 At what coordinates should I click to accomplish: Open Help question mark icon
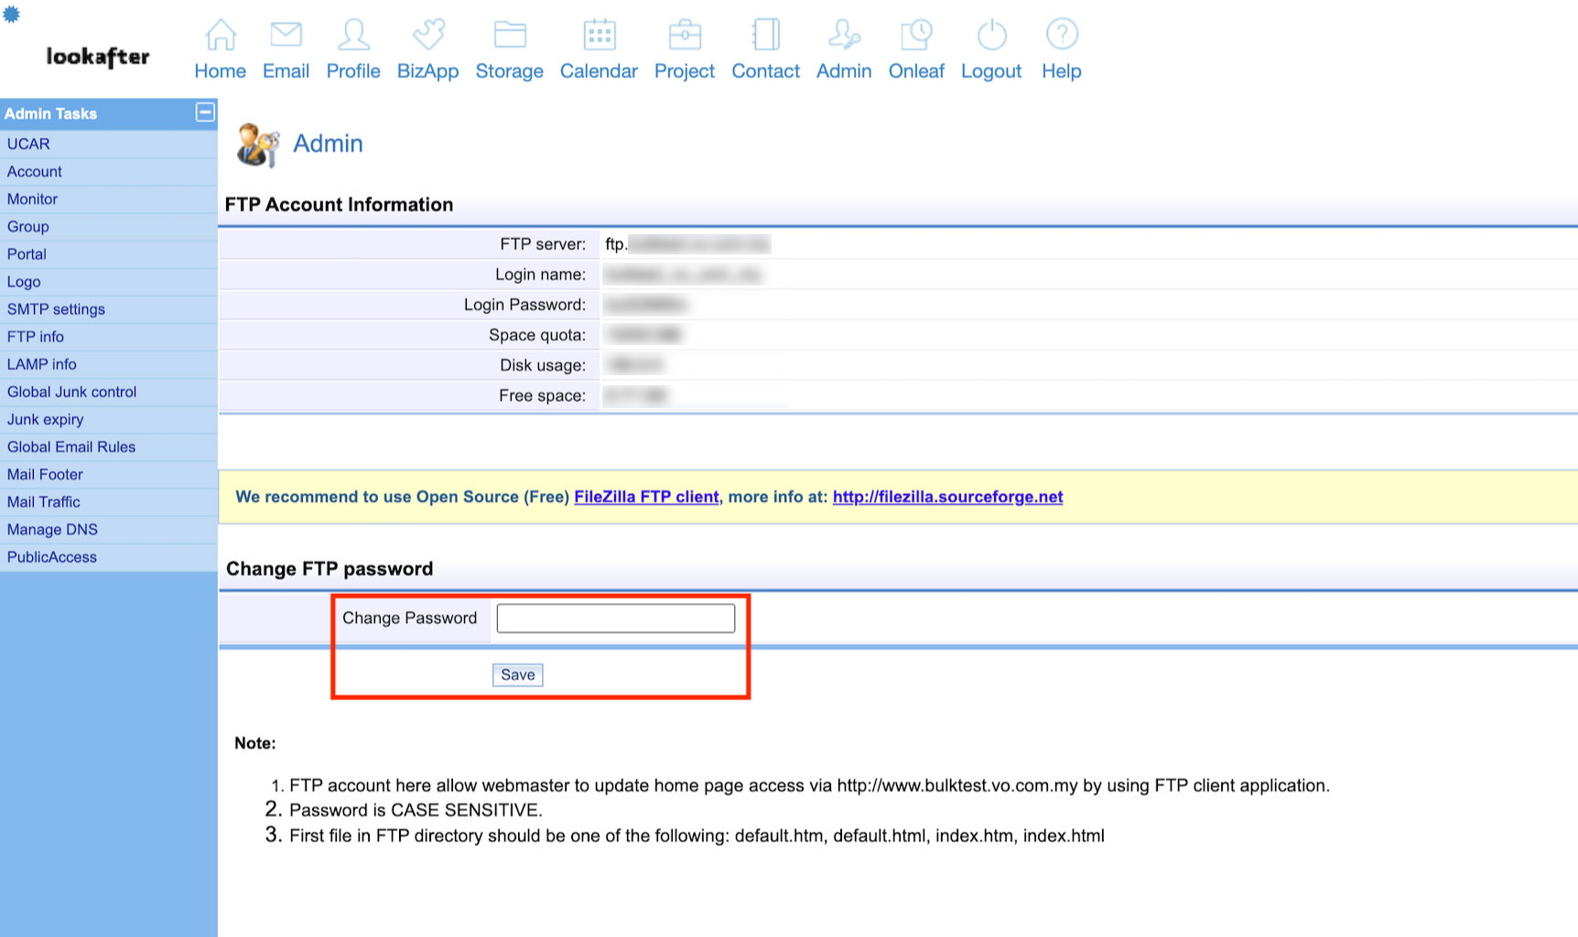click(1062, 35)
